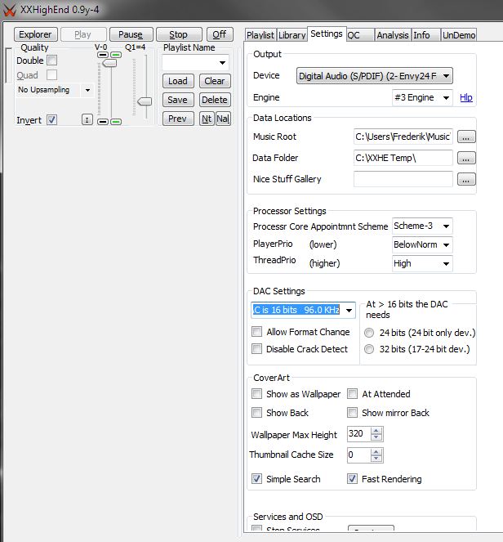Click the Music Root path field
503x542 pixels.
point(403,137)
